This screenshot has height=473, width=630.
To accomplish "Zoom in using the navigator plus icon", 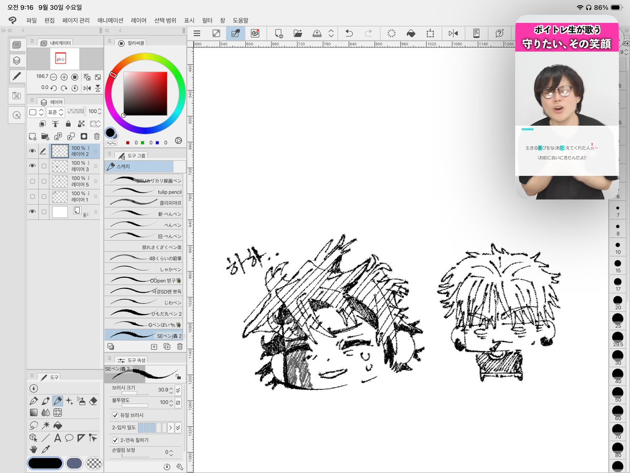I will click(x=64, y=77).
